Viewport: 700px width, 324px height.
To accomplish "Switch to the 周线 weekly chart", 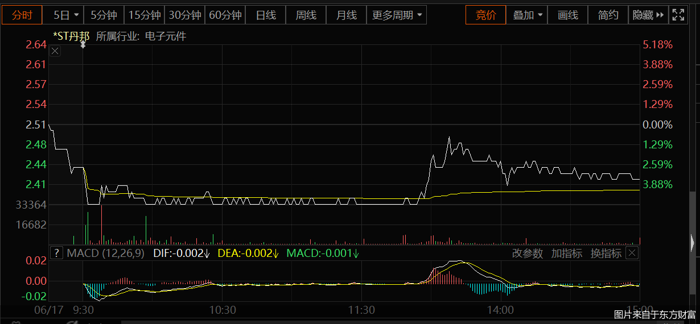I will coord(306,15).
